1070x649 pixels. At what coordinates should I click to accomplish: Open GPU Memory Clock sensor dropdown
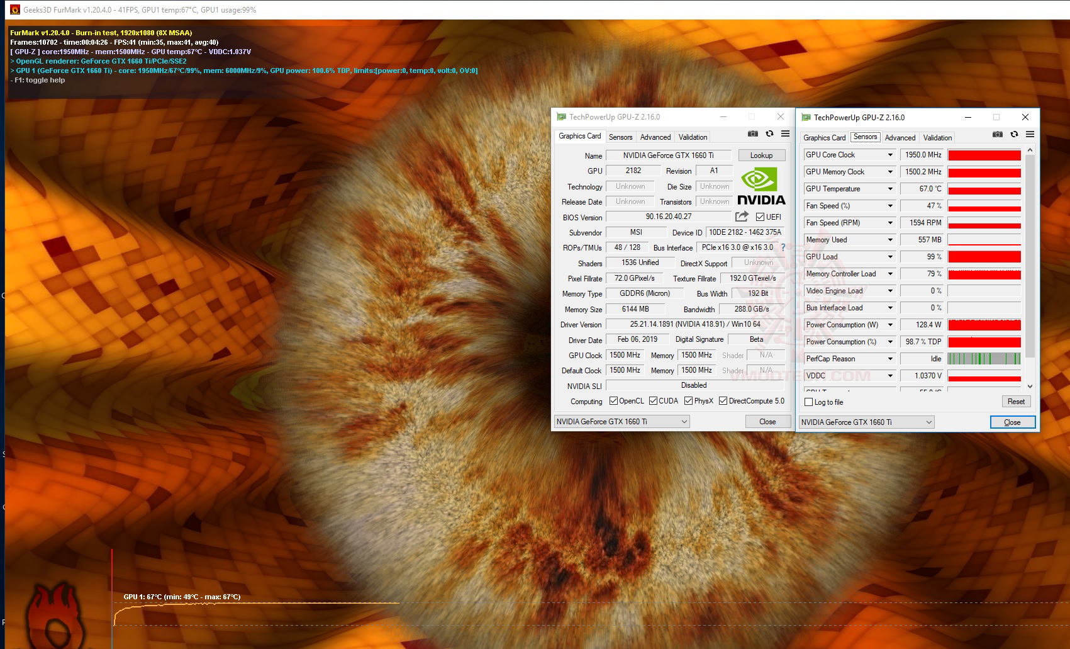pyautogui.click(x=890, y=172)
